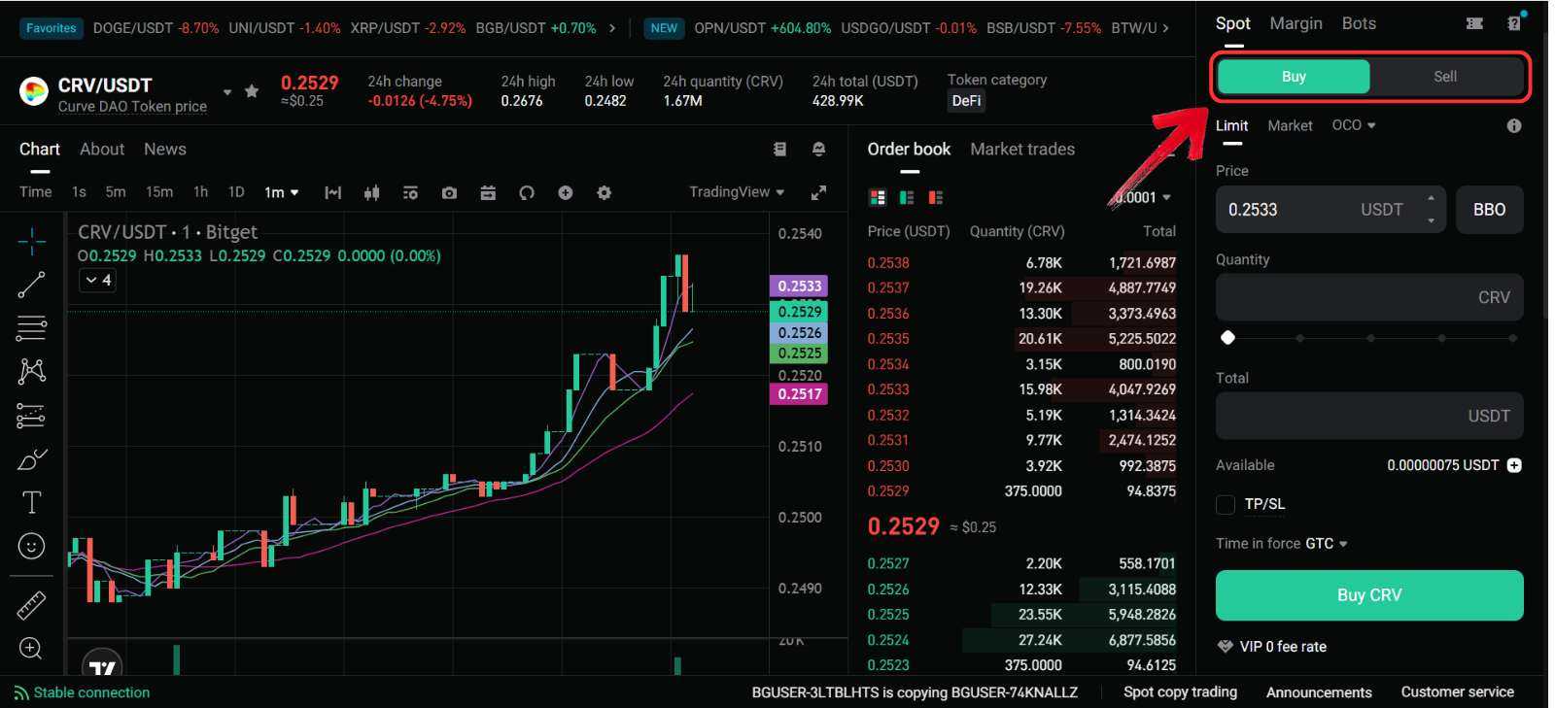
Task: Add USDT funds with plus icon
Action: (1514, 465)
